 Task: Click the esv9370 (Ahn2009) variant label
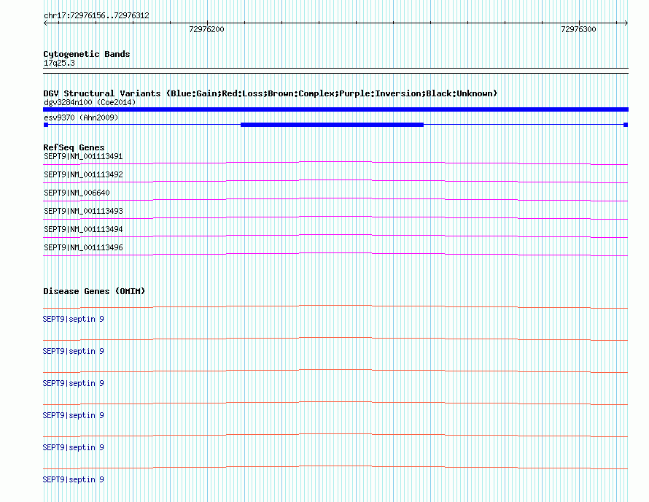click(x=81, y=117)
